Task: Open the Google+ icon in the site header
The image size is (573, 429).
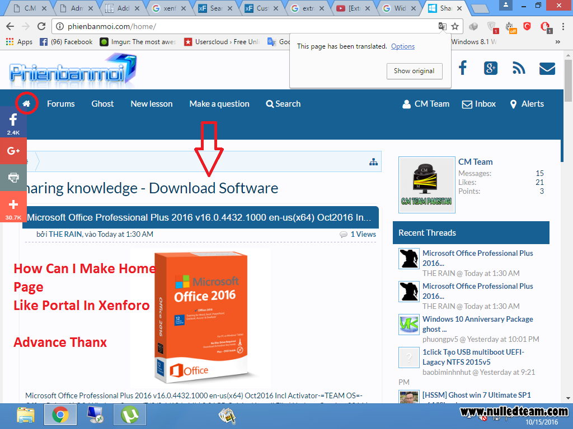Action: pos(490,68)
